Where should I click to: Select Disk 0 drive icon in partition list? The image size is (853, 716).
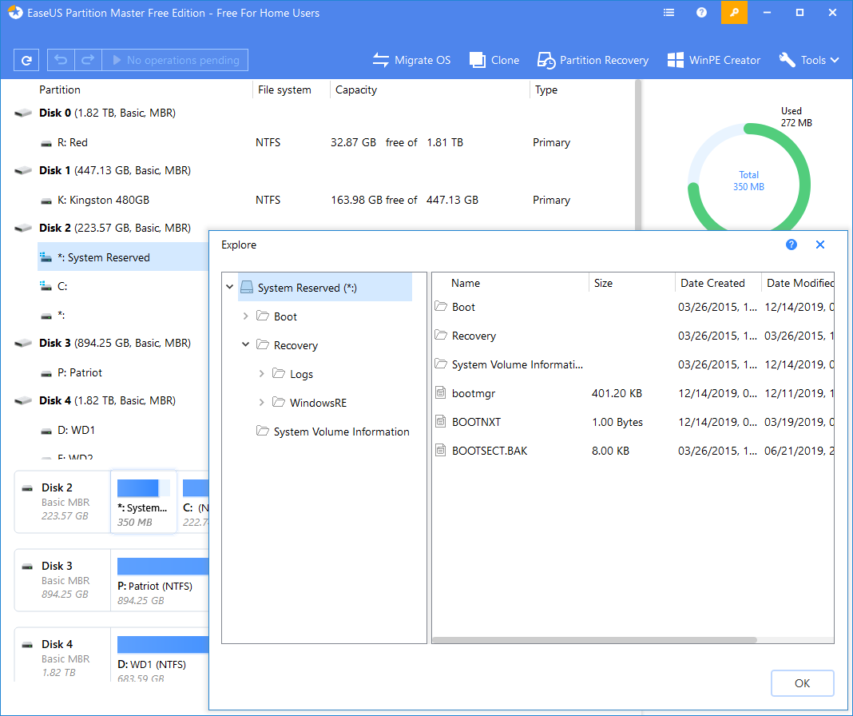[23, 113]
